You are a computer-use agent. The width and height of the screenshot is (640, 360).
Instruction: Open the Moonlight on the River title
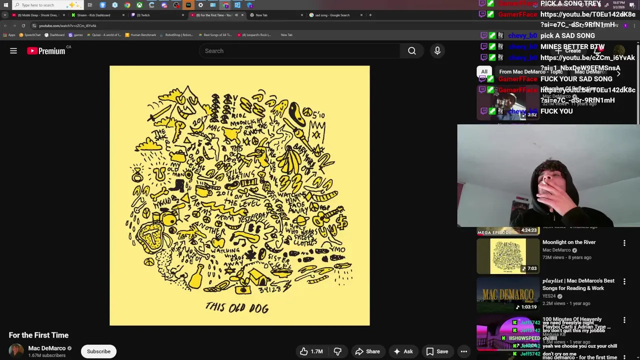coord(569,242)
